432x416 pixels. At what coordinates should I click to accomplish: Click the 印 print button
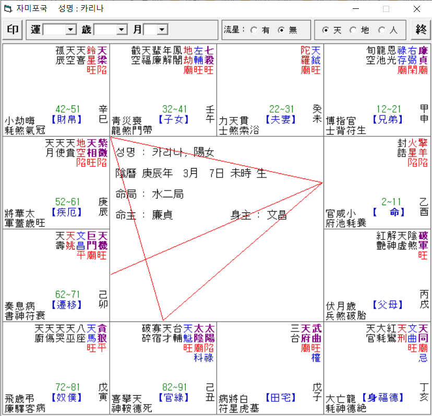pos(13,30)
